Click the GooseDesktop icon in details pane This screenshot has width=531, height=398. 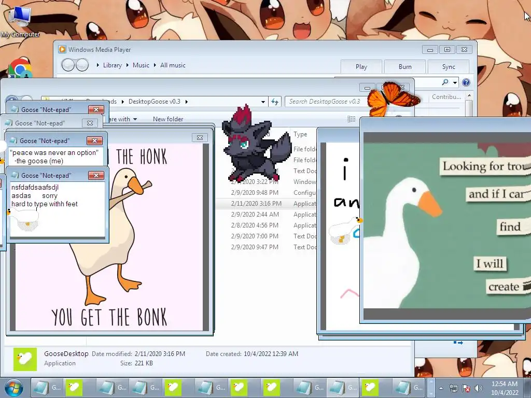(25, 359)
